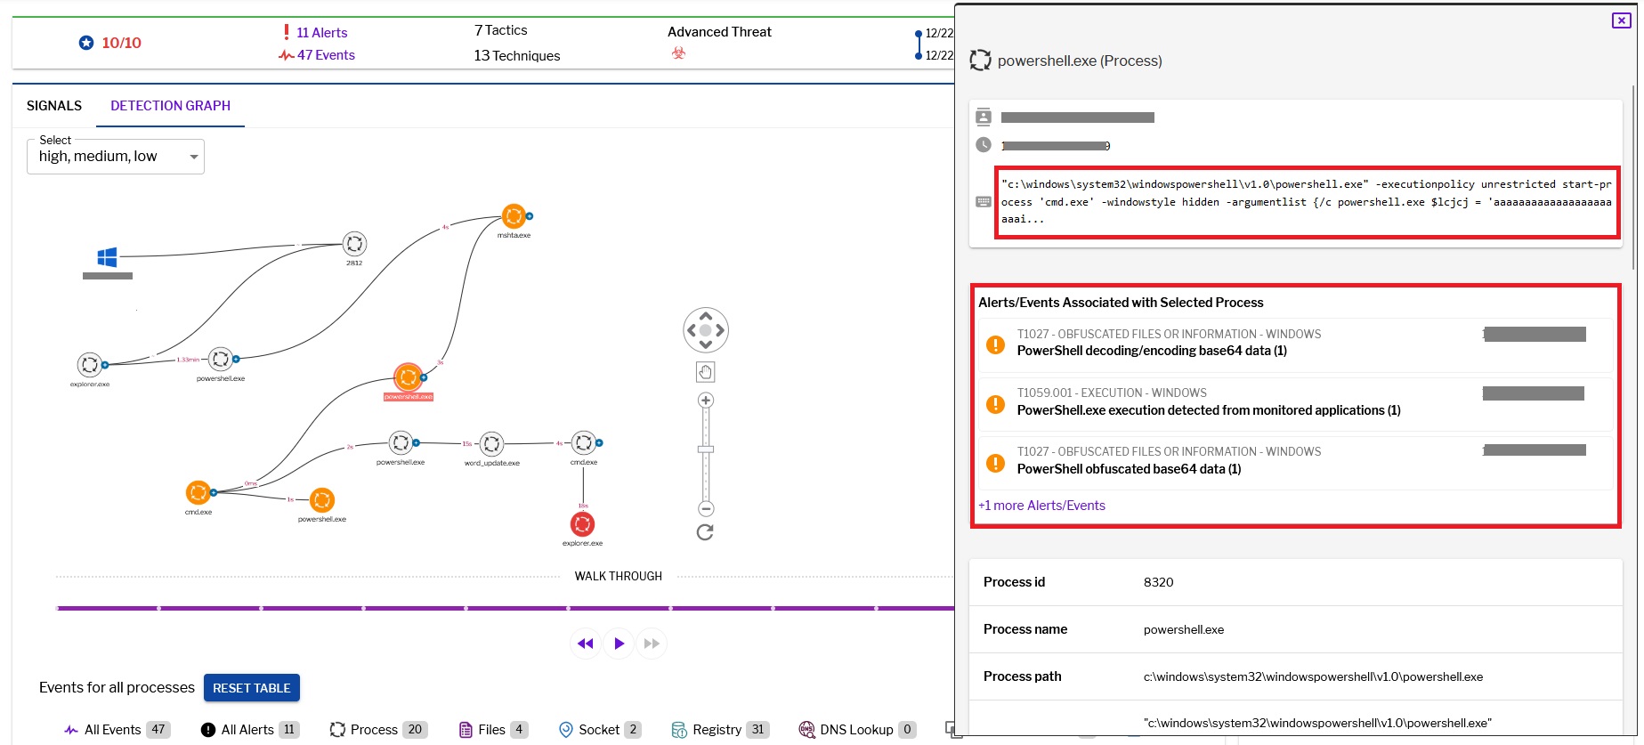This screenshot has width=1644, height=745.
Task: Open the 11 Alerts link
Action: coord(321,33)
